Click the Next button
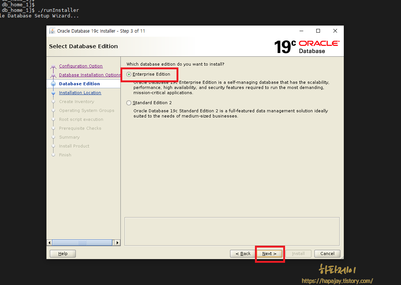 pyautogui.click(x=269, y=253)
